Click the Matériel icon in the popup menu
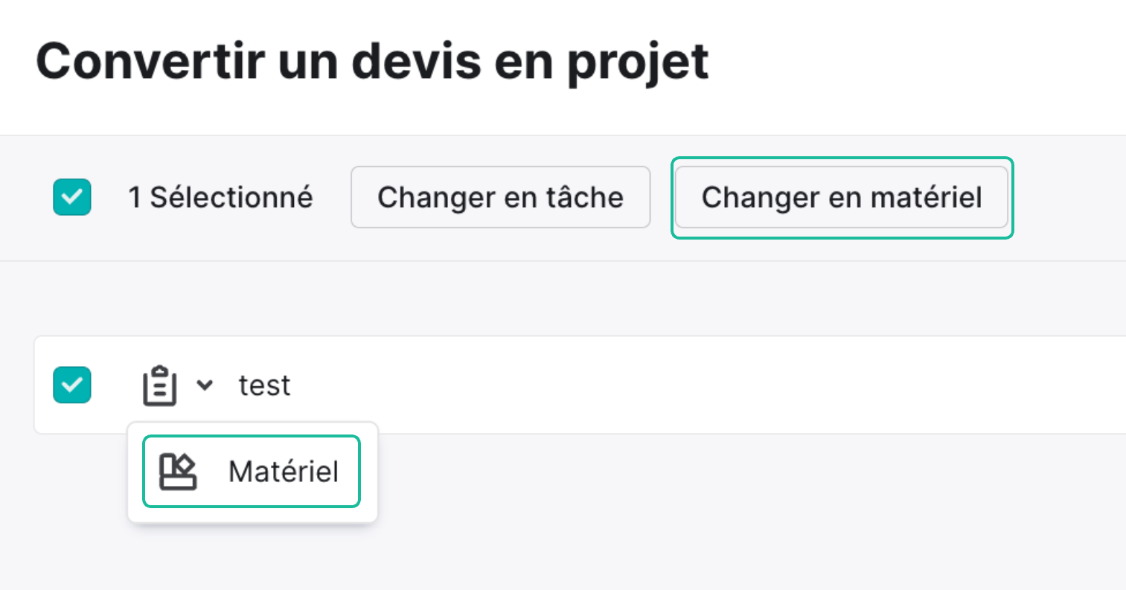Image resolution: width=1126 pixels, height=590 pixels. [179, 472]
